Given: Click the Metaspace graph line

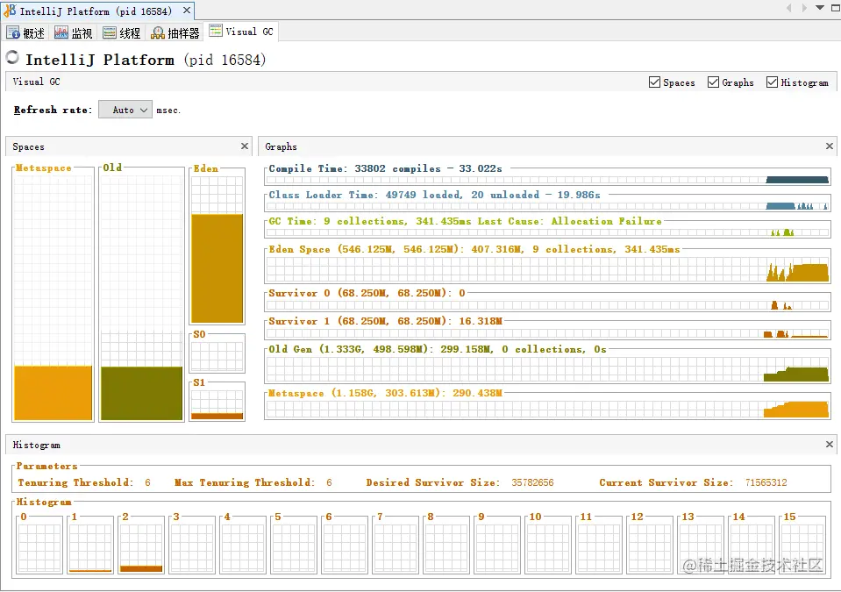Looking at the screenshot, I should tap(547, 410).
